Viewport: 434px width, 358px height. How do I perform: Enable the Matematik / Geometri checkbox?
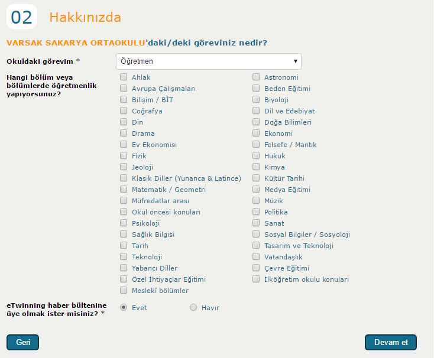click(124, 190)
